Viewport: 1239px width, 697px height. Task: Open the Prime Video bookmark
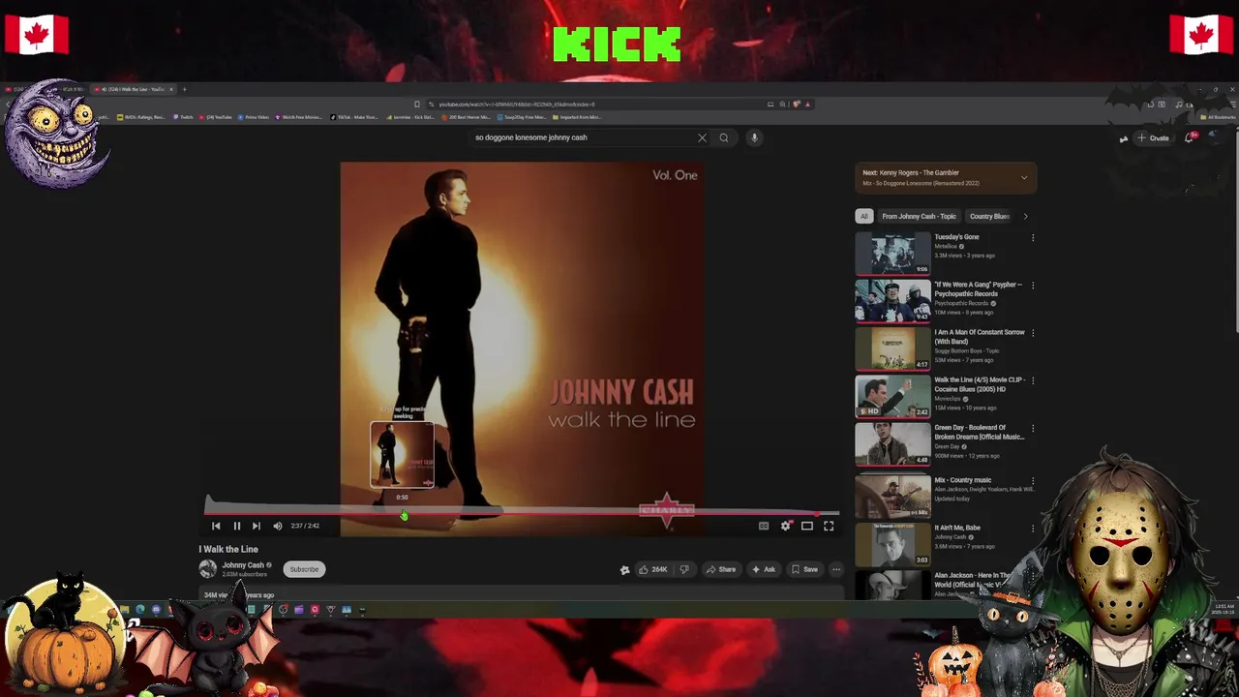[x=253, y=117]
